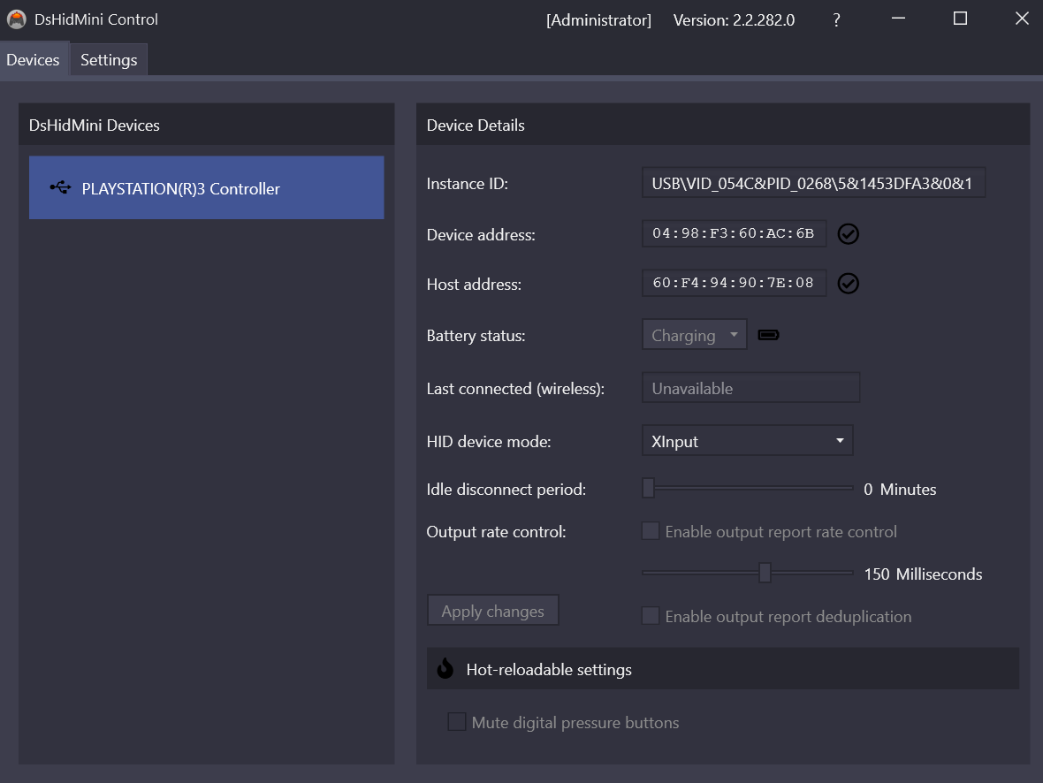Viewport: 1043px width, 783px height.
Task: Click the flame icon on Hot-reloadable settings
Action: pos(445,669)
